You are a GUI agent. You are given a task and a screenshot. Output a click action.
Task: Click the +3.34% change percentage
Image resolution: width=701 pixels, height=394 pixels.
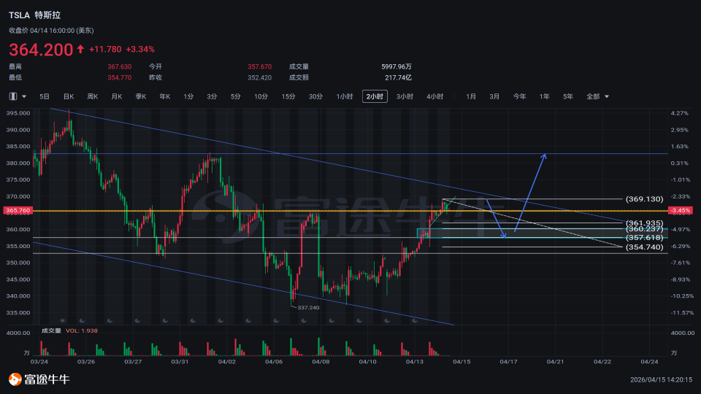pyautogui.click(x=140, y=49)
